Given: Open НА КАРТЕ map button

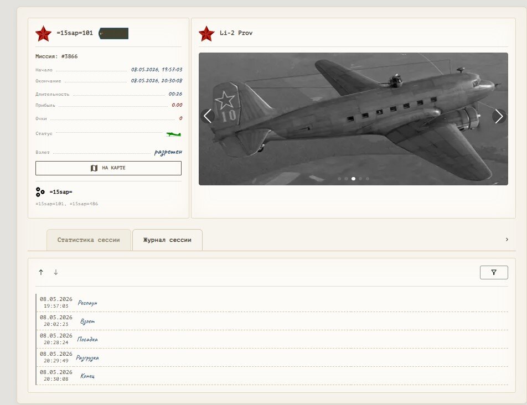Looking at the screenshot, I should click(108, 168).
